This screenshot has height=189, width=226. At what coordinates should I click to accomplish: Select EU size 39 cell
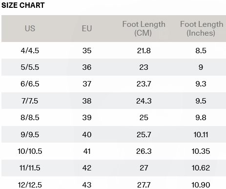pos(87,118)
